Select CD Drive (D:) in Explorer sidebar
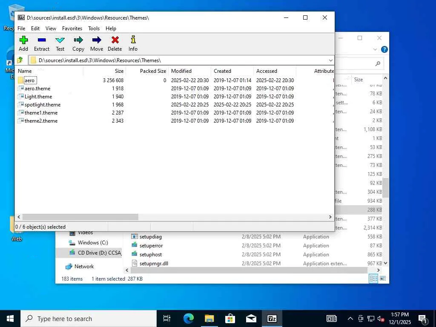436x327 pixels. click(95, 252)
